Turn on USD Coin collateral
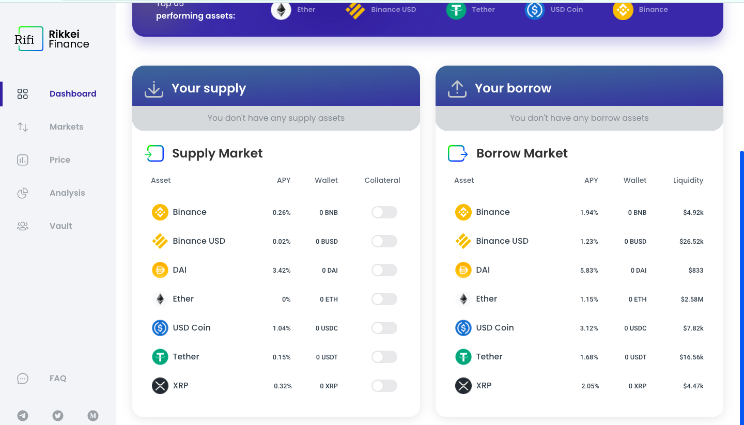 [x=384, y=328]
